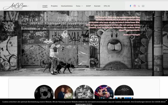Viewport: 168px width, 105px height.
Task: Open the boxing match circular thumbnail
Action: point(104,92)
